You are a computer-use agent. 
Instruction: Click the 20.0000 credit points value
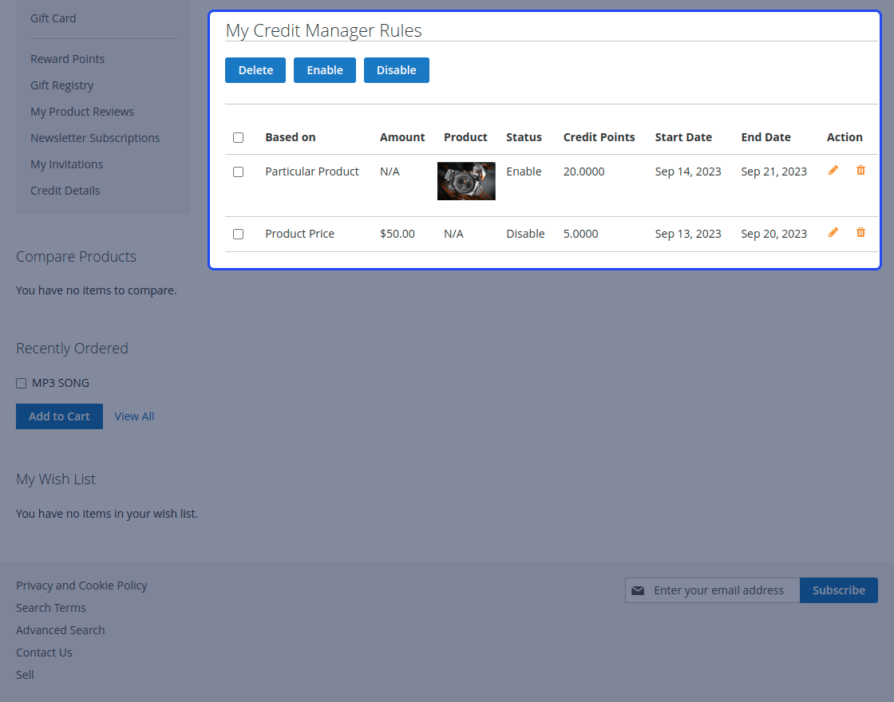[x=583, y=172]
